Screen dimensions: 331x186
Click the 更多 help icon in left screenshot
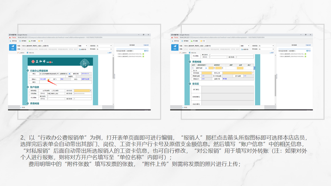145,51
